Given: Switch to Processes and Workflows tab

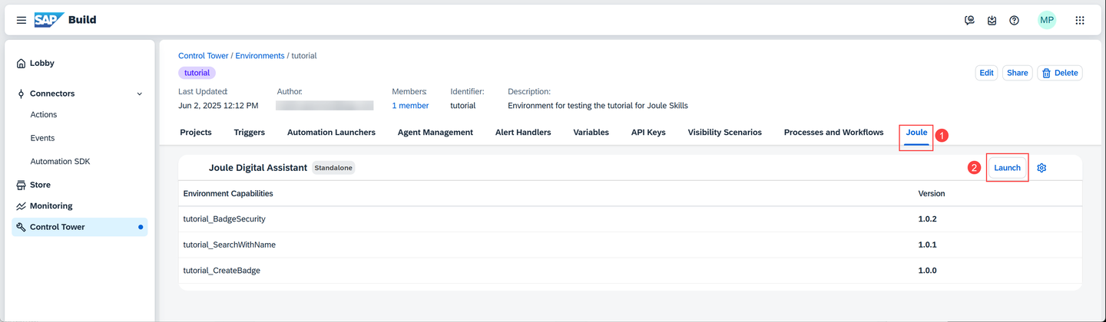Looking at the screenshot, I should [x=834, y=133].
